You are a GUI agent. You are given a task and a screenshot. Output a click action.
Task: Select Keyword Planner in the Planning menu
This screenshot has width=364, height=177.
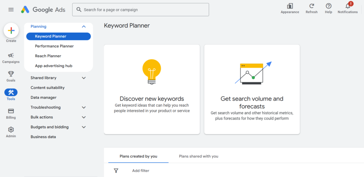pos(59,37)
